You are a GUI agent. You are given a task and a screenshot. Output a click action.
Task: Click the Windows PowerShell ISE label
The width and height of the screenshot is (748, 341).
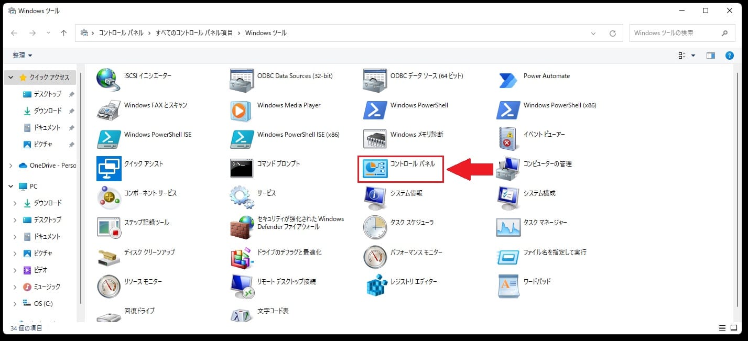tap(158, 135)
